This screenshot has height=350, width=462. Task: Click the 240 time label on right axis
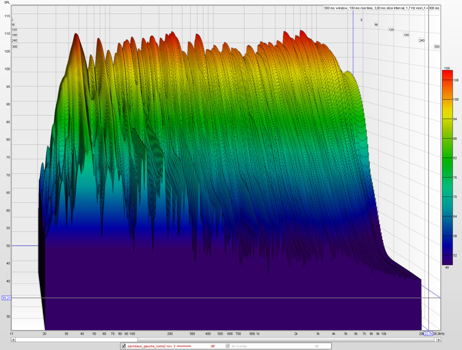coord(421,40)
